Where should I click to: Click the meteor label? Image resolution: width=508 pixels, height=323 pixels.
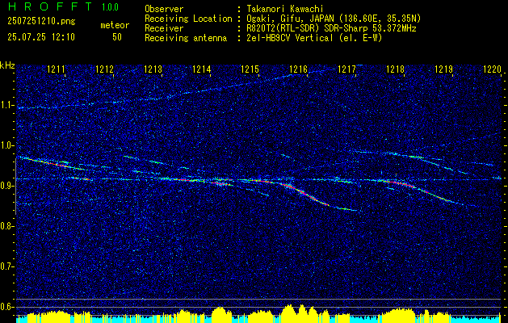[115, 25]
